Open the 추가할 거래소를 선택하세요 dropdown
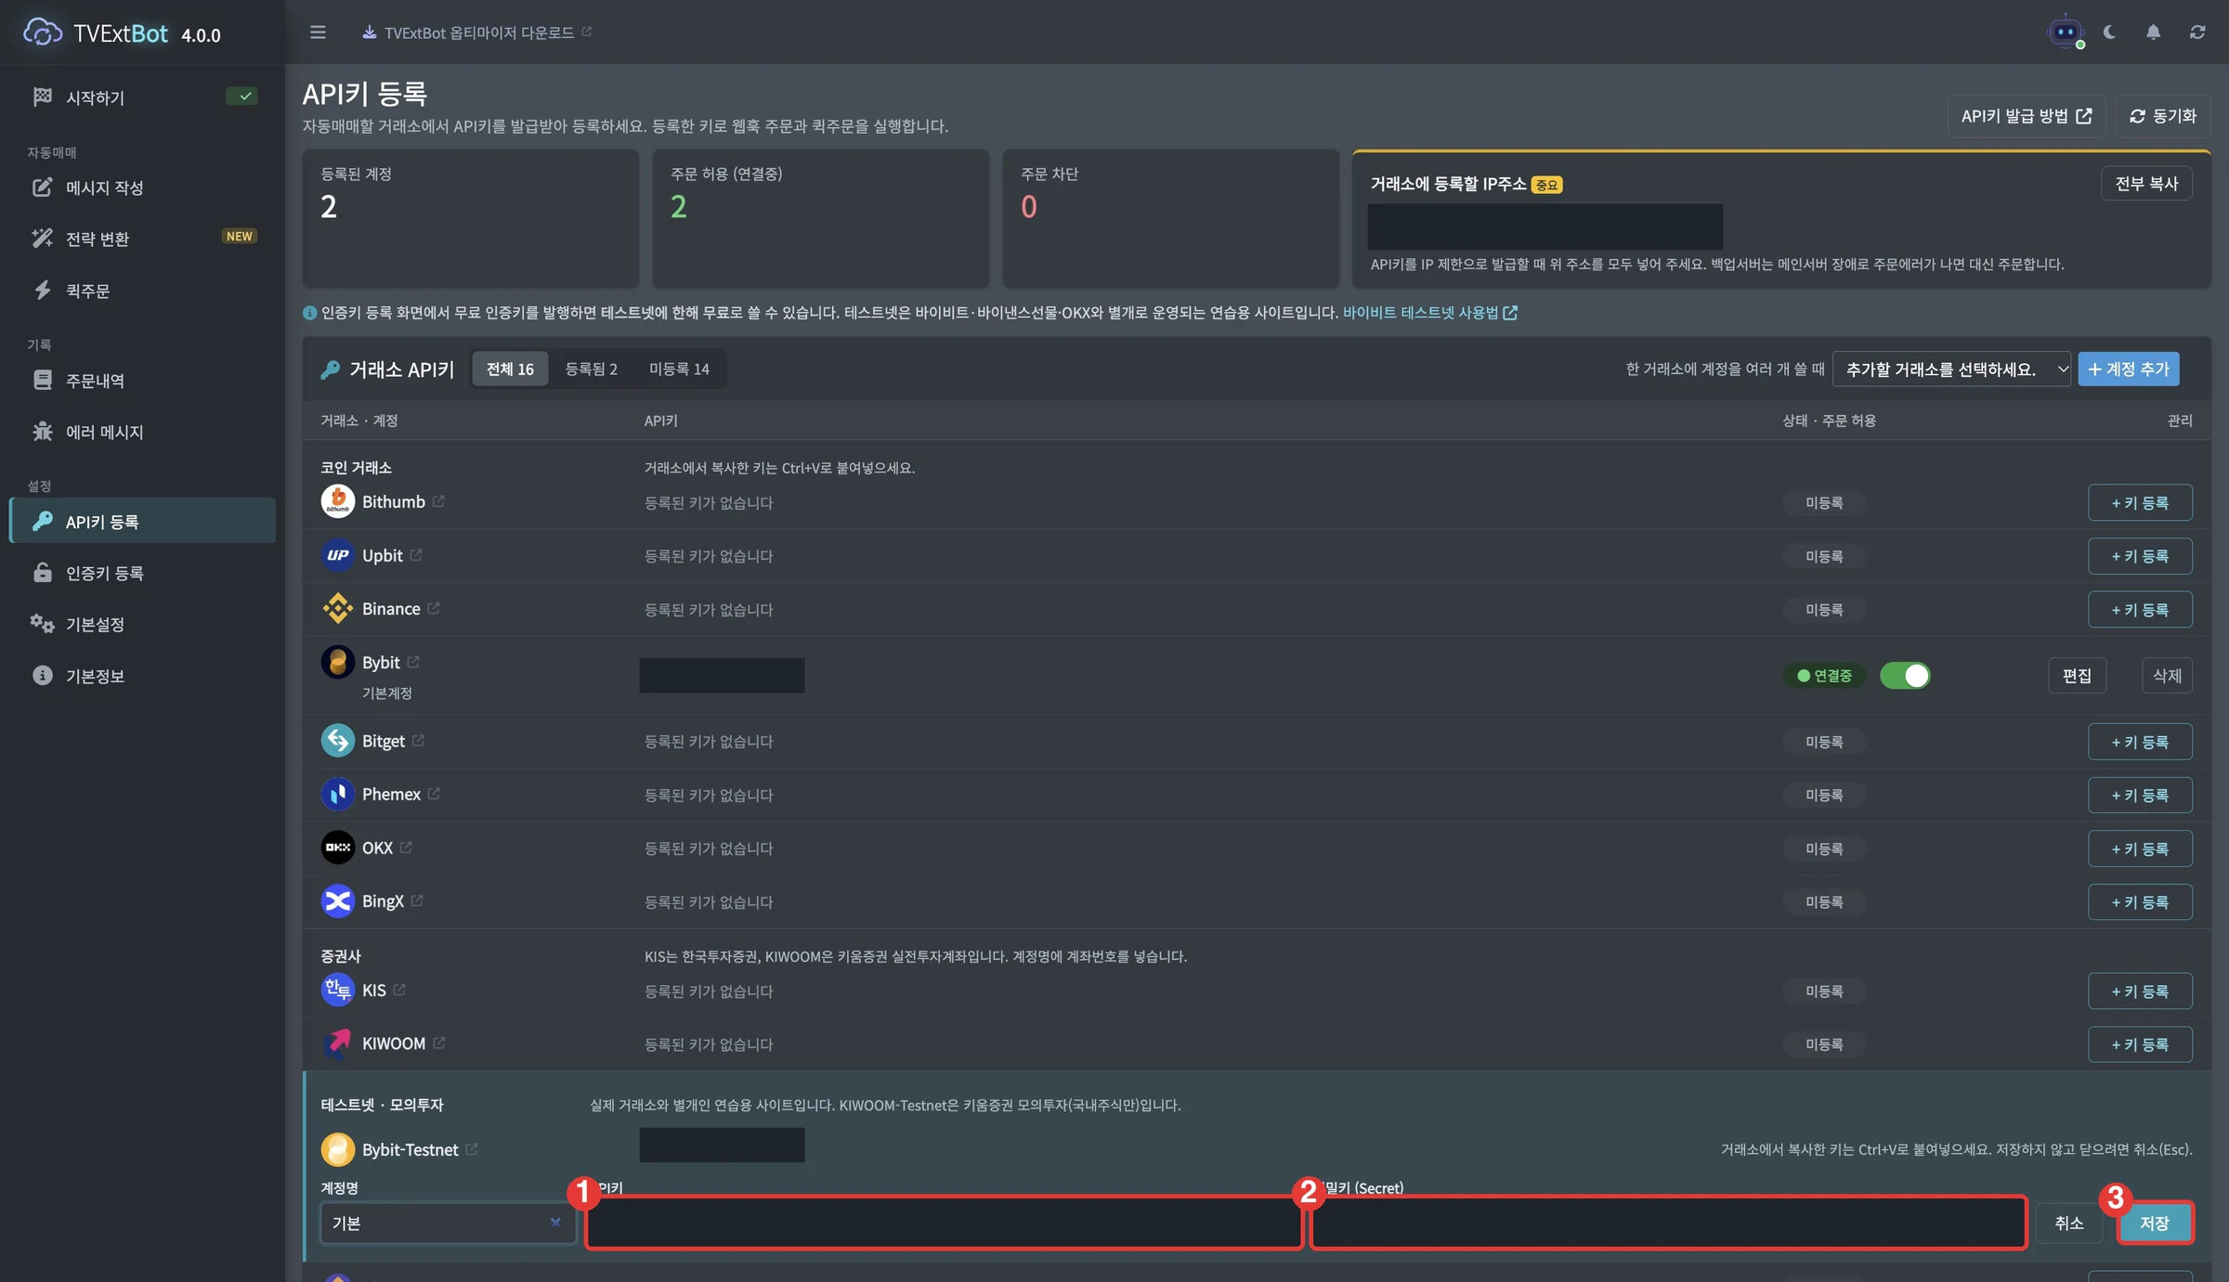This screenshot has width=2229, height=1282. click(x=1951, y=369)
